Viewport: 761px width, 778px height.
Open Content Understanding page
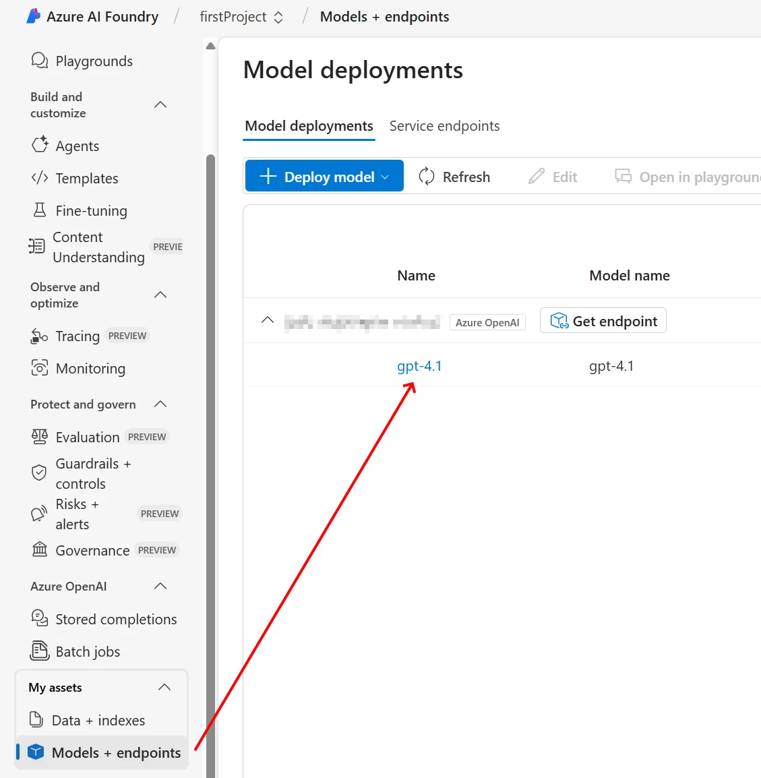(x=98, y=247)
